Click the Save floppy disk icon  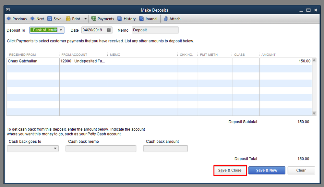pos(50,18)
